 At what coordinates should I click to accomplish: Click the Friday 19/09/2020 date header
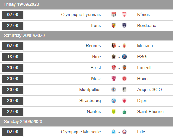[x=86, y=4]
